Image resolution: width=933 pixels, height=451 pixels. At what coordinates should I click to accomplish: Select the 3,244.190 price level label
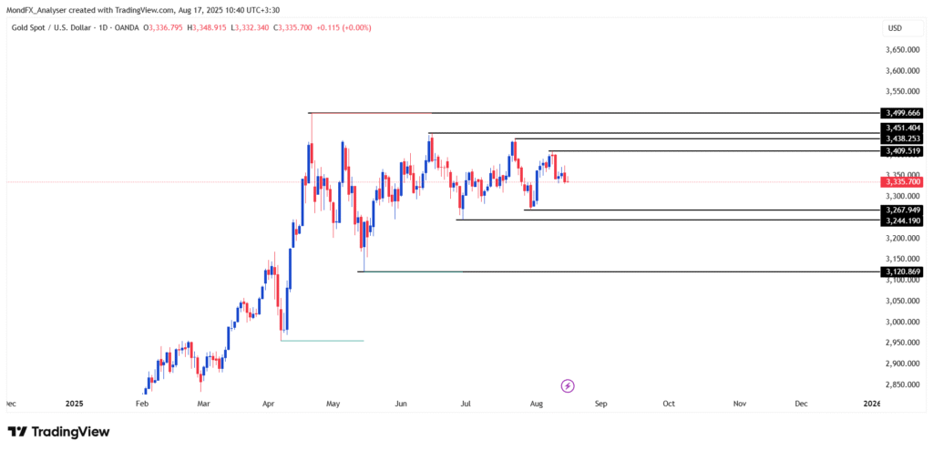pyautogui.click(x=902, y=220)
